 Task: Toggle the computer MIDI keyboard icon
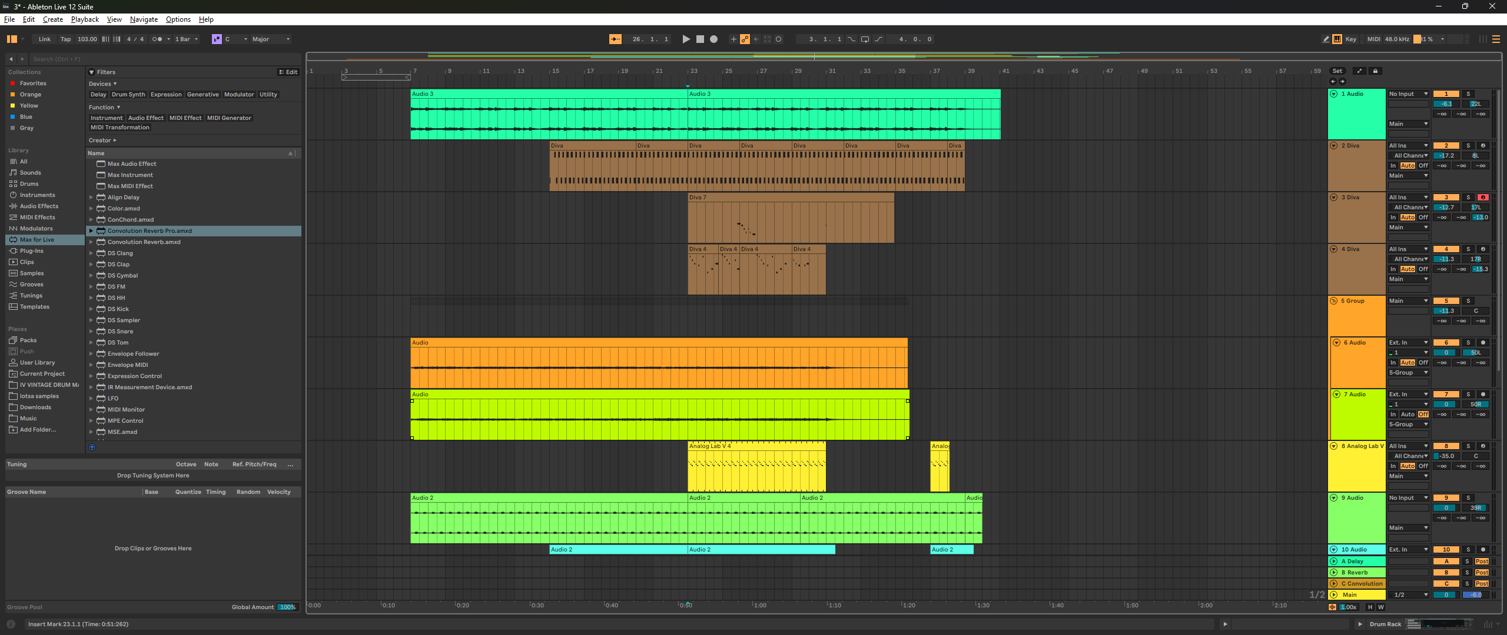point(1337,39)
